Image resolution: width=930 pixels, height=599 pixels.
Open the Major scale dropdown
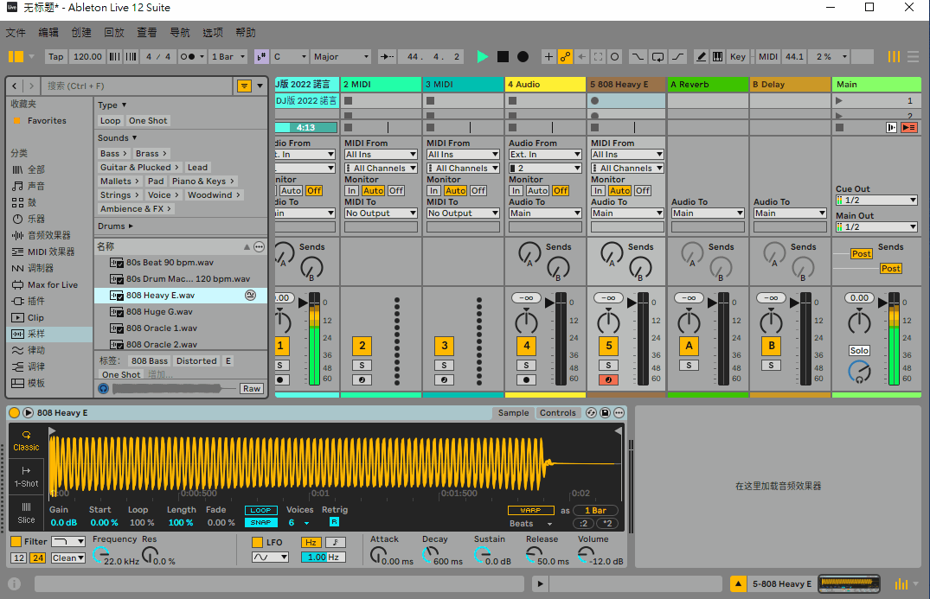[341, 57]
